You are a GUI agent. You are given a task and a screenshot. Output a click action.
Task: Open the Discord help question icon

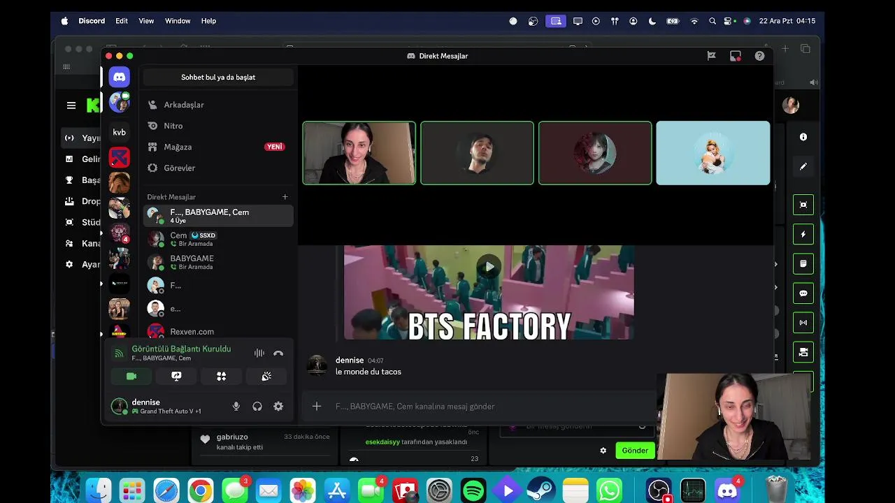[759, 56]
